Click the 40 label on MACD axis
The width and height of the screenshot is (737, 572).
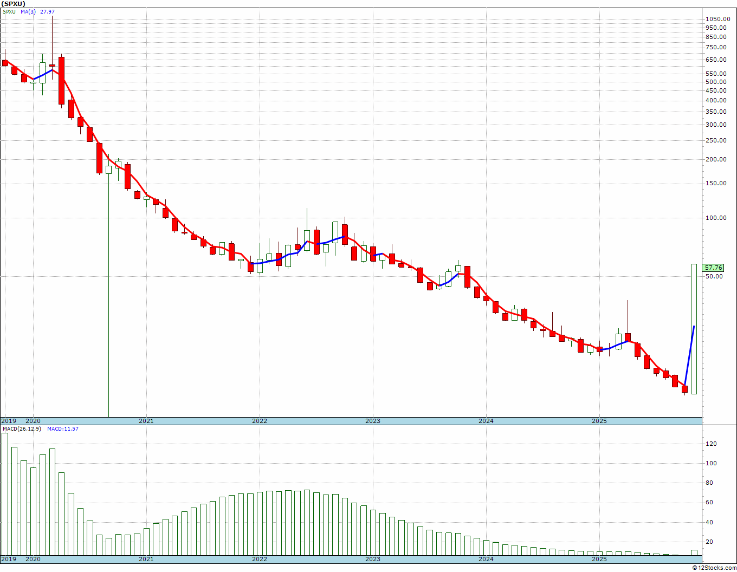pyautogui.click(x=709, y=522)
